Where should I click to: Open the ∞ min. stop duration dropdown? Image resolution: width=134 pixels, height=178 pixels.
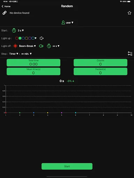click(27, 54)
